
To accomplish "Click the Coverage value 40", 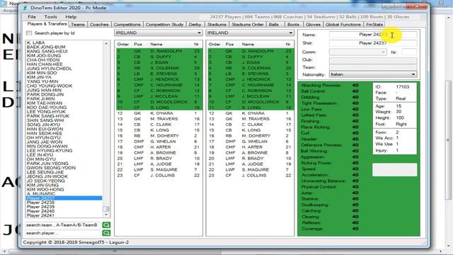I will click(355, 229).
